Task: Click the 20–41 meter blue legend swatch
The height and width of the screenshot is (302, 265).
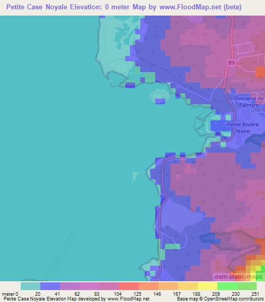Action: 50,286
